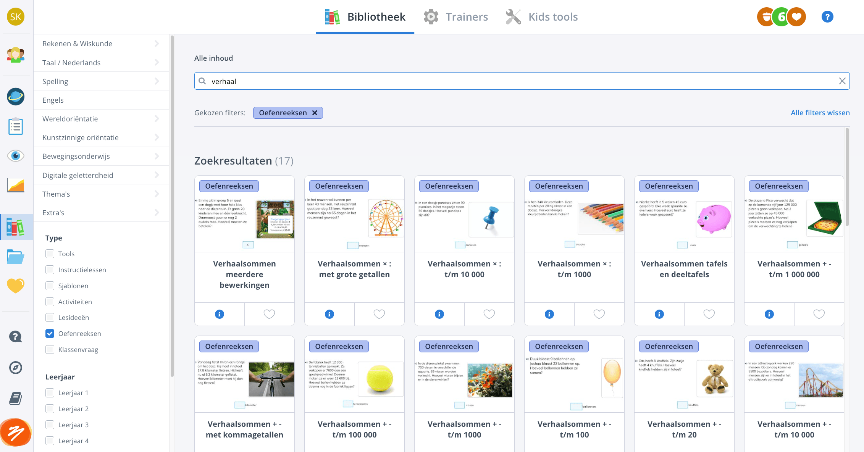The width and height of the screenshot is (864, 452).
Task: Check the Leerjaar 1 checkbox
Action: [50, 393]
